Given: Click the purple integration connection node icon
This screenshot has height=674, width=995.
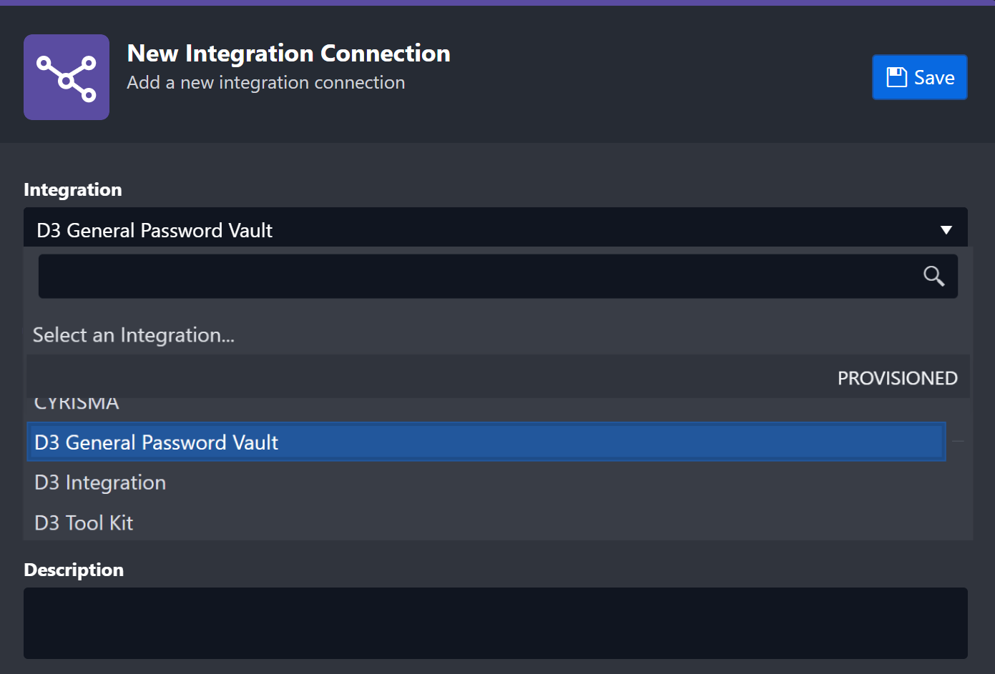Looking at the screenshot, I should coord(67,77).
